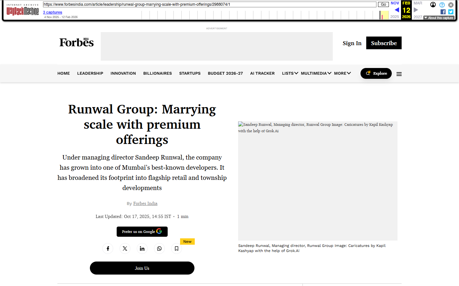Click the Wayback Go button

[x=383, y=4]
